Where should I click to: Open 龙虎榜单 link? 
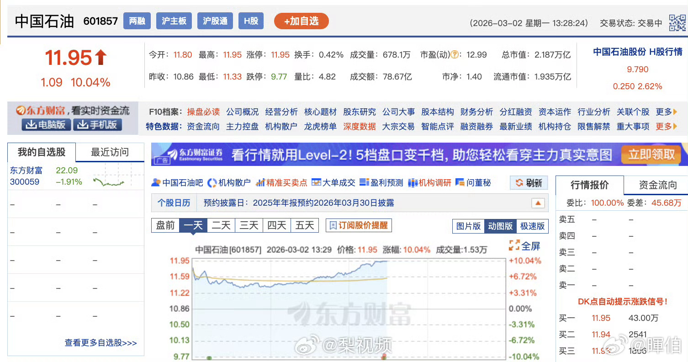click(320, 127)
